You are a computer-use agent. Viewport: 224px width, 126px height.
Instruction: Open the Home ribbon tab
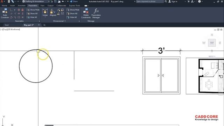(x=5, y=6)
